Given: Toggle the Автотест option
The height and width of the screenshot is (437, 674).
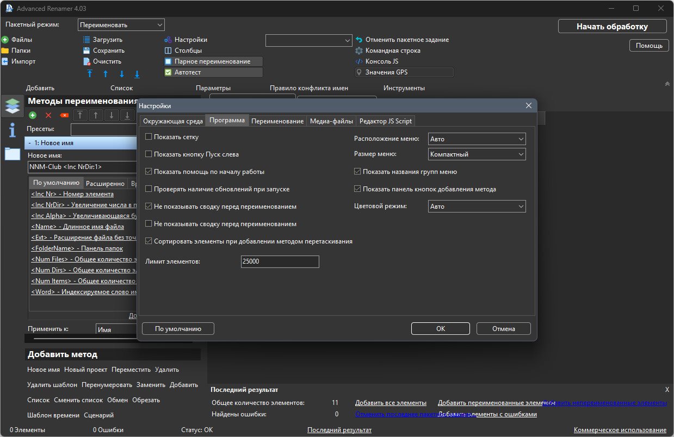Looking at the screenshot, I should tap(213, 72).
